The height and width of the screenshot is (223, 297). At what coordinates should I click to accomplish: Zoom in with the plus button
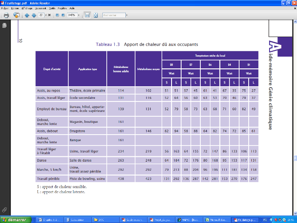coord(63,15)
